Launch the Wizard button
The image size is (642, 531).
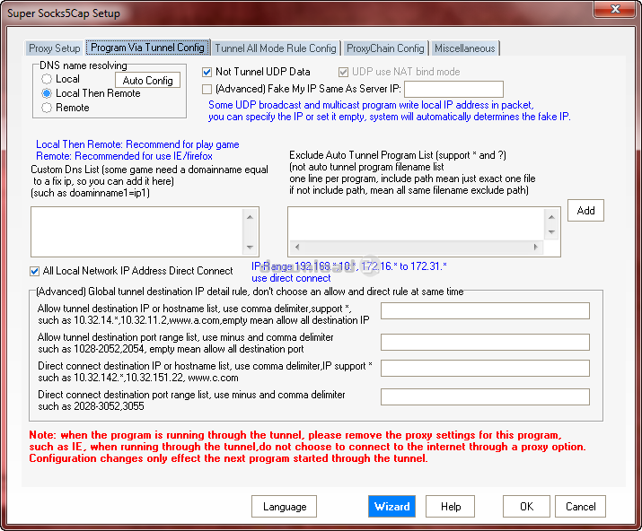[391, 507]
